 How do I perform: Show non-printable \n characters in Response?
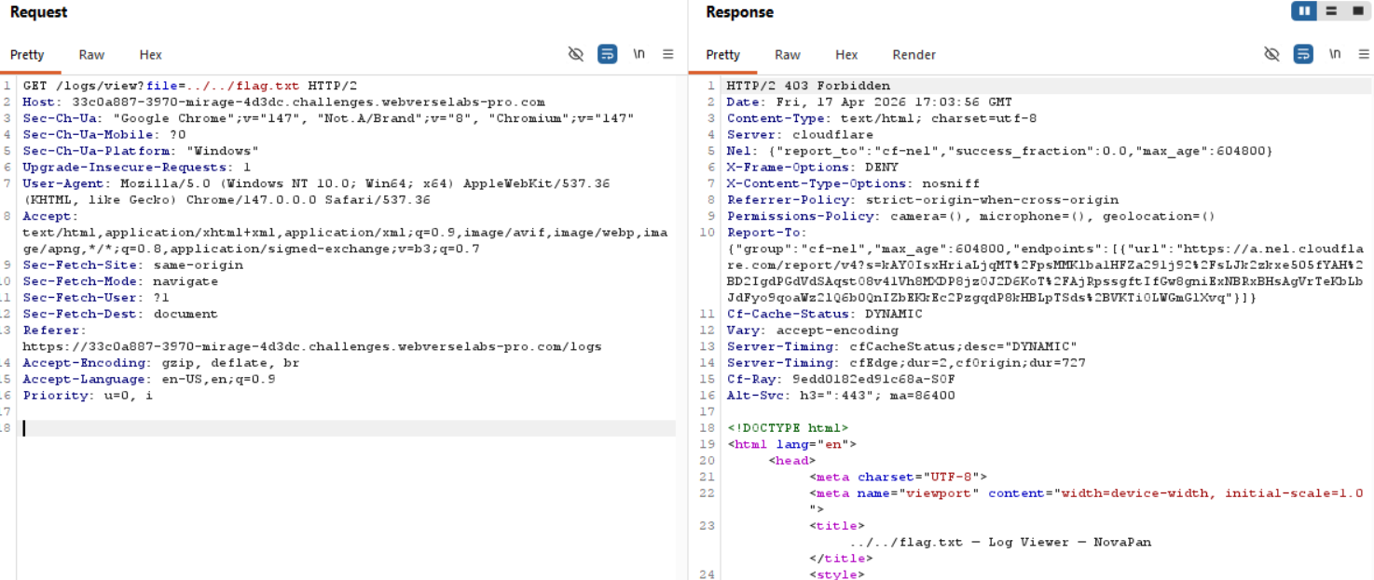(x=1335, y=54)
